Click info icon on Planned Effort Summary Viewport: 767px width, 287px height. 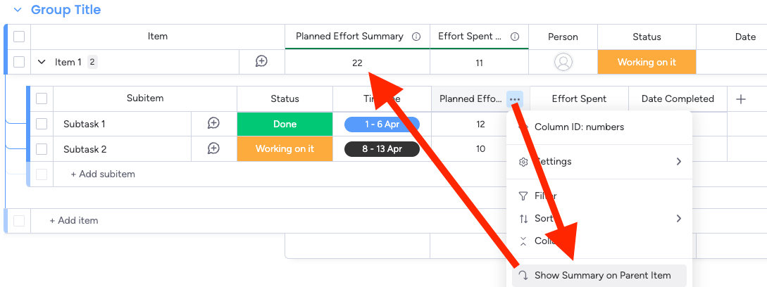(416, 37)
